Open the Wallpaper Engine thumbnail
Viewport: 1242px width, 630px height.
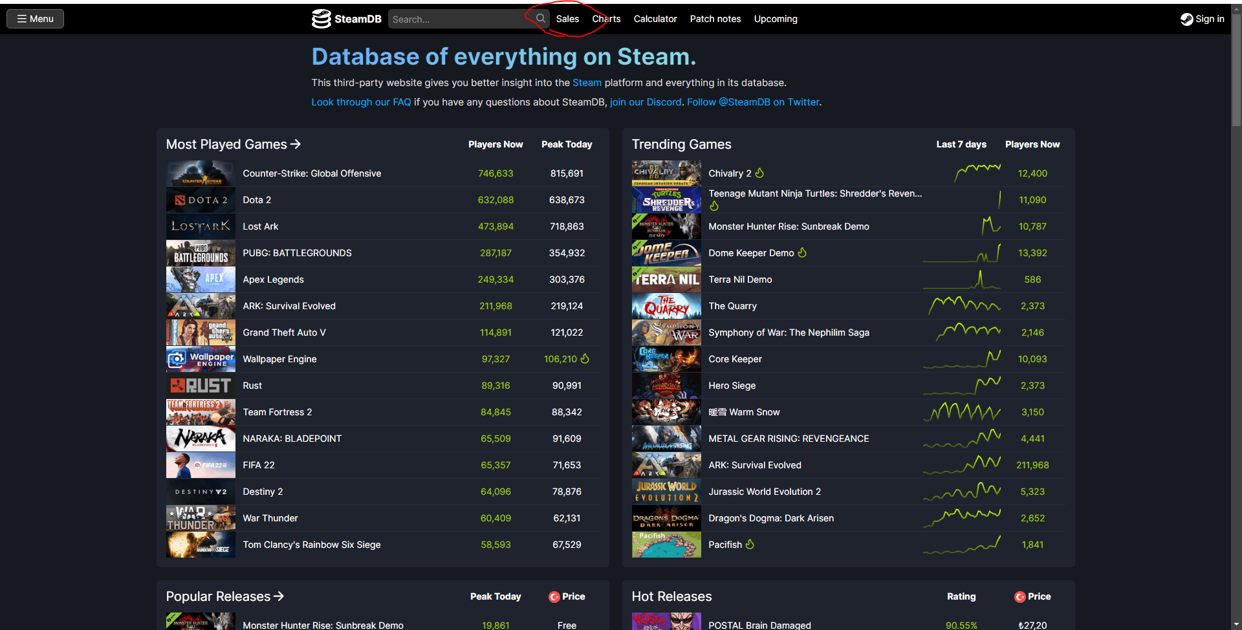point(201,359)
